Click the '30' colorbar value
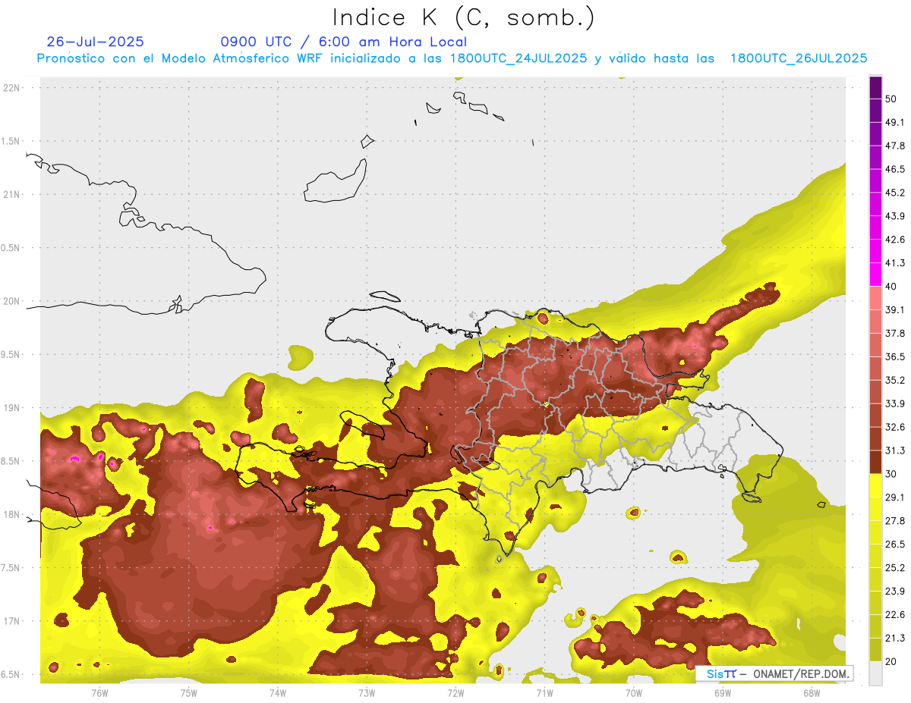The height and width of the screenshot is (703, 911). pos(891,474)
